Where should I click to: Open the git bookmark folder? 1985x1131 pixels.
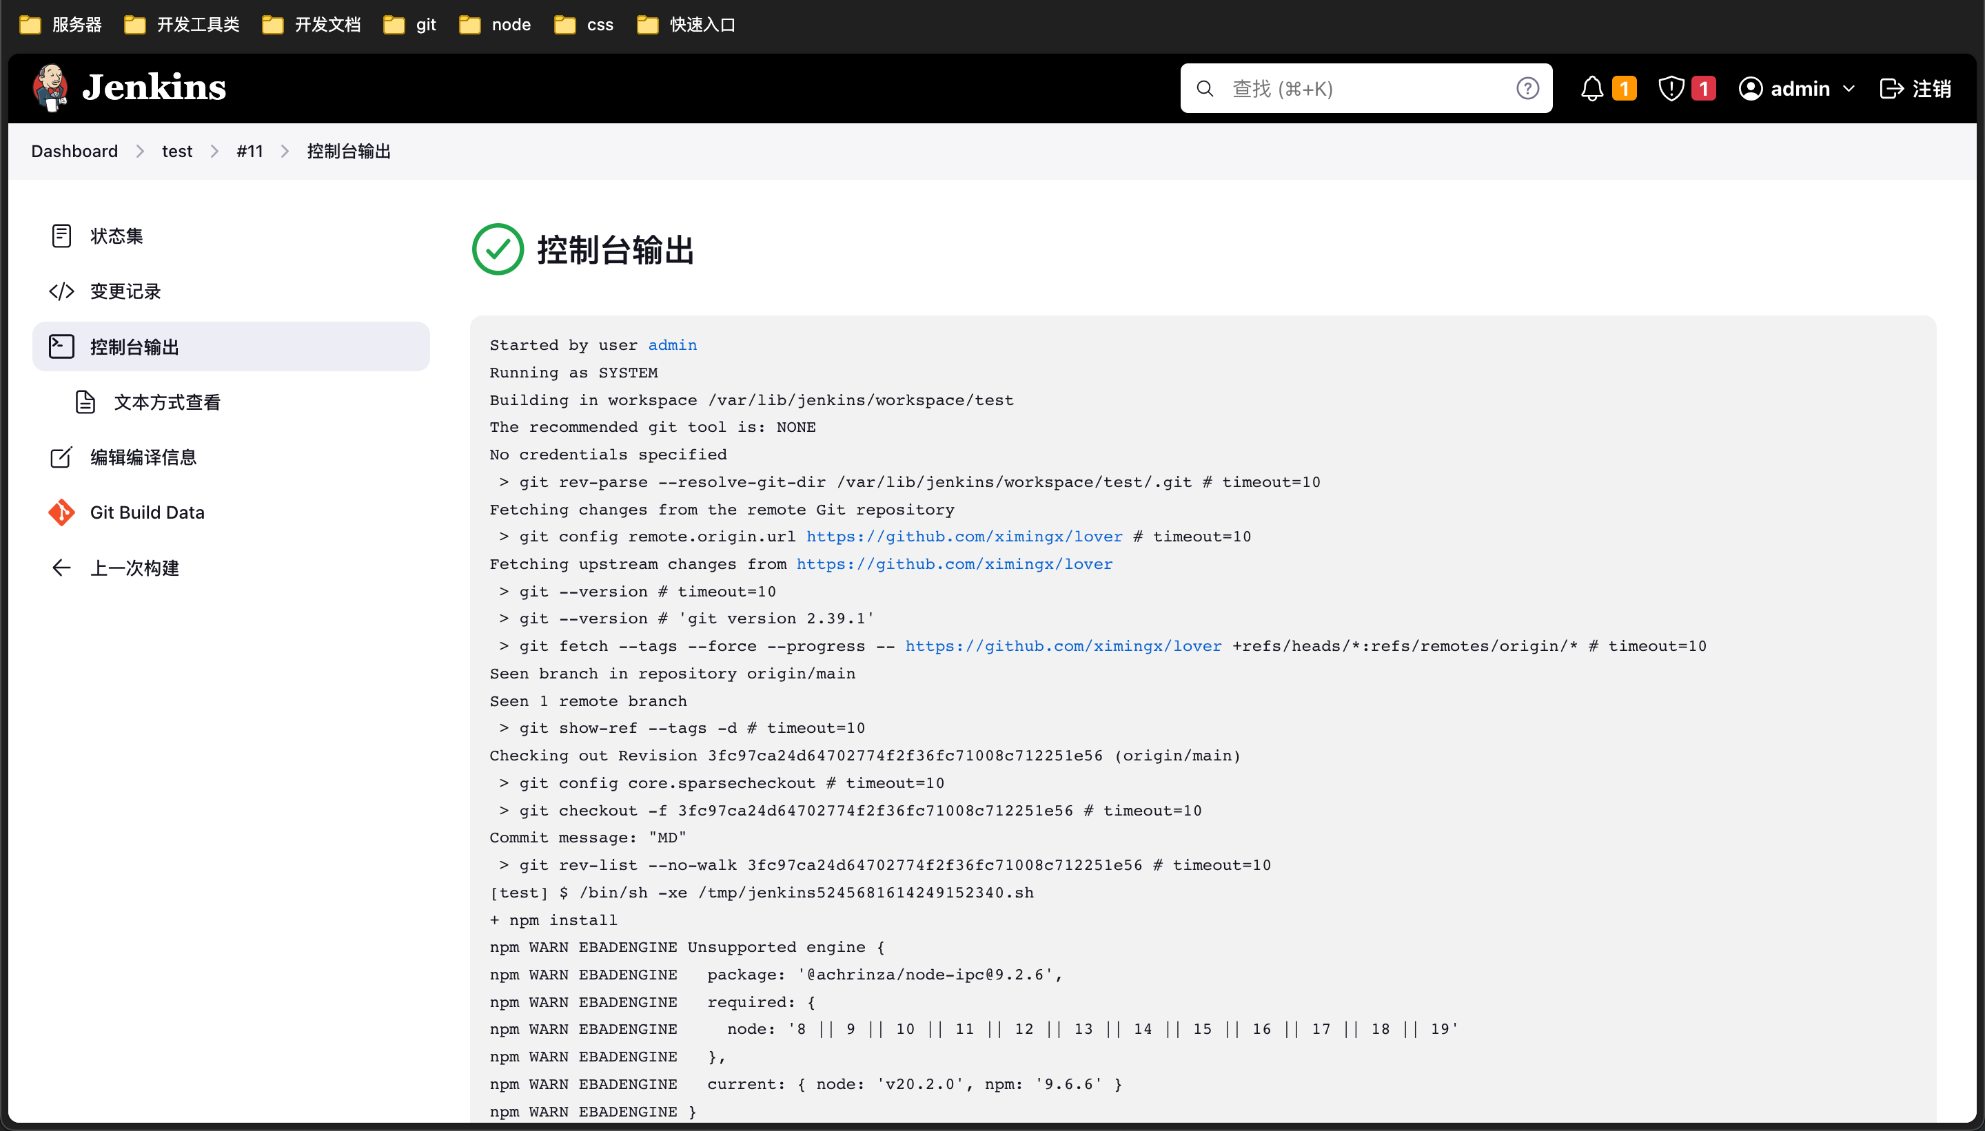409,25
